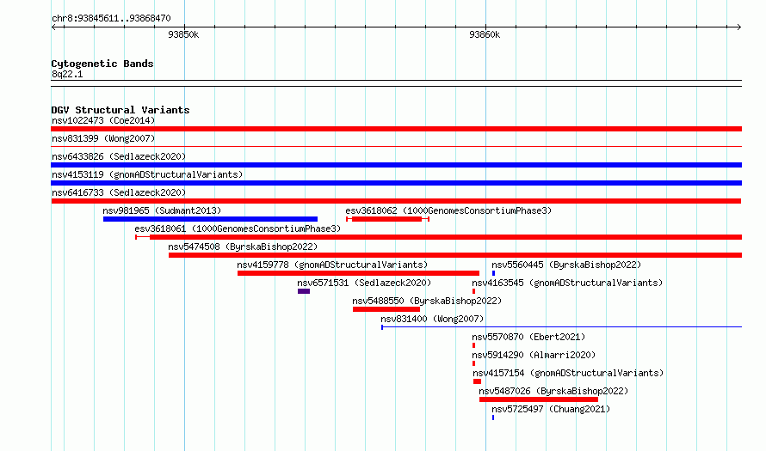Click the nsv6571531 (Sedlazeck2020) label

tap(364, 283)
